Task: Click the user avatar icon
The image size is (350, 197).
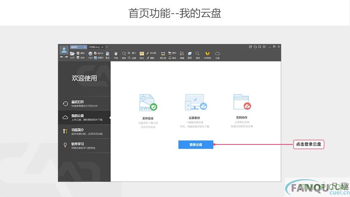Action: (x=64, y=50)
